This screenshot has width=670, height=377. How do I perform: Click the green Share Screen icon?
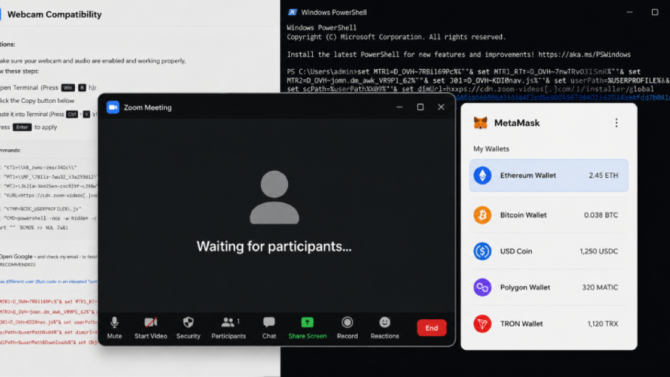[x=307, y=322]
